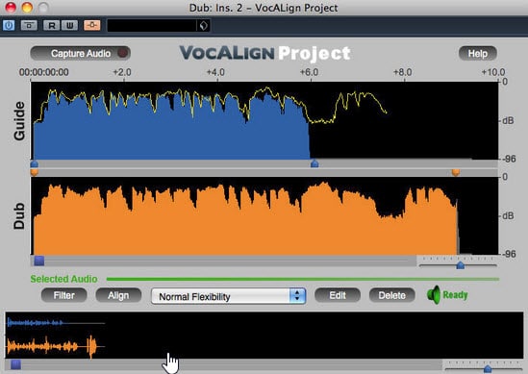
Task: Click the Selected Audio label
Action: (63, 279)
